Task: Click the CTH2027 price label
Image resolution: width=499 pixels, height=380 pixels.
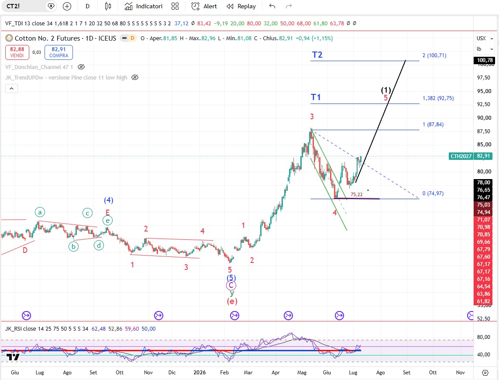Action: [x=461, y=156]
